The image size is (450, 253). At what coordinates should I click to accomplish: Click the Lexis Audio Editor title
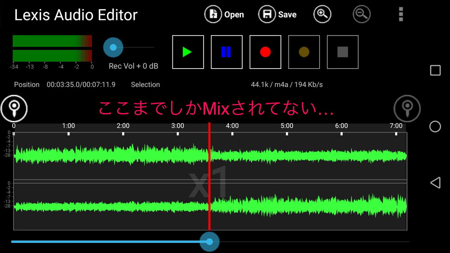point(76,15)
